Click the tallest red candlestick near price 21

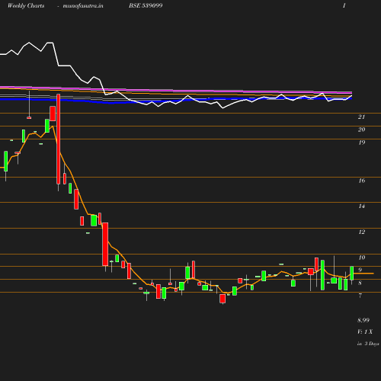coord(59,139)
